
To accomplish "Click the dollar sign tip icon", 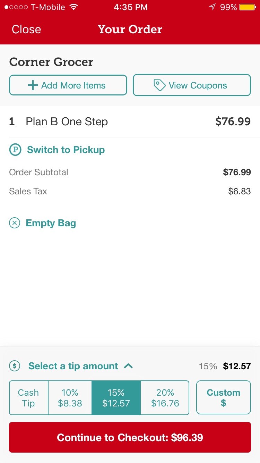I will (14, 365).
